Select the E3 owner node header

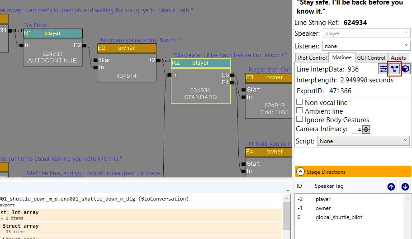(269, 77)
